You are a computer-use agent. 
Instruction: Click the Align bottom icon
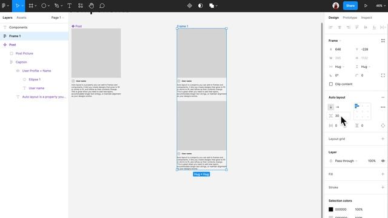[374, 27]
